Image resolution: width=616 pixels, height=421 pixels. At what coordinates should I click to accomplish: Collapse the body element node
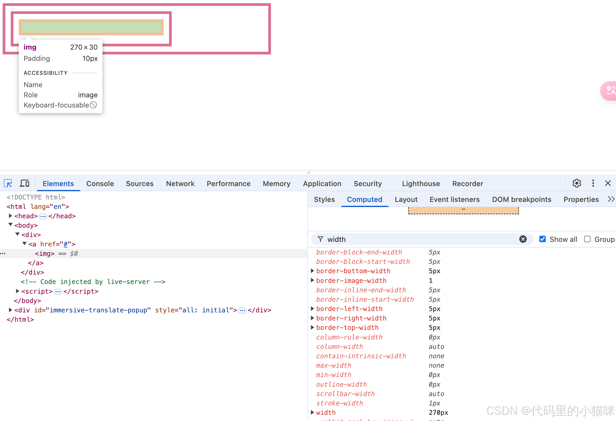10,225
